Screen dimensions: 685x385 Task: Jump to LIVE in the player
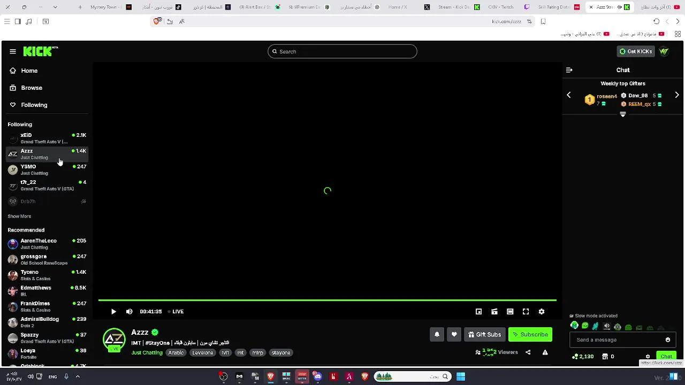pos(176,311)
